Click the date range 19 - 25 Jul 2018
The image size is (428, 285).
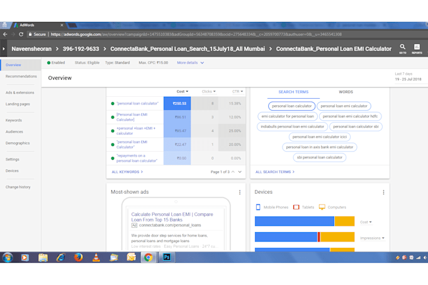[408, 79]
